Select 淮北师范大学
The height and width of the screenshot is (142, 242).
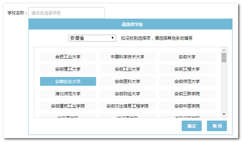click(x=68, y=93)
